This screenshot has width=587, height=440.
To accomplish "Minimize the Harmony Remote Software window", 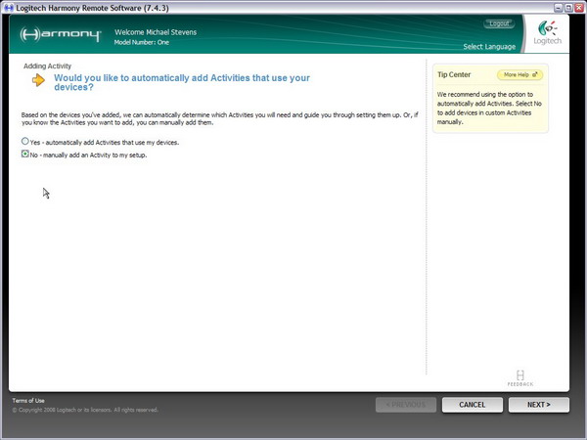I will click(x=559, y=8).
